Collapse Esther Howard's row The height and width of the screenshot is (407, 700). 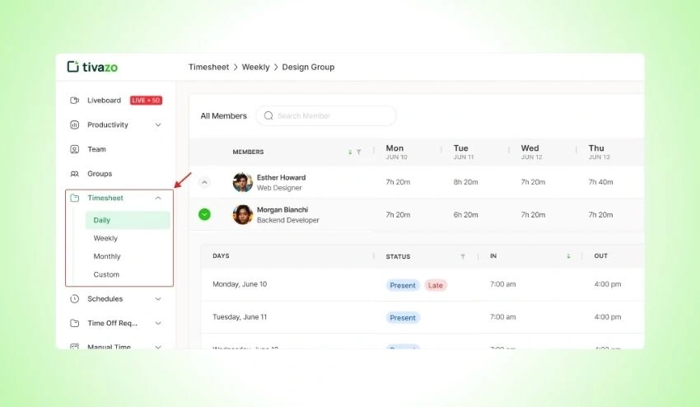pos(204,182)
